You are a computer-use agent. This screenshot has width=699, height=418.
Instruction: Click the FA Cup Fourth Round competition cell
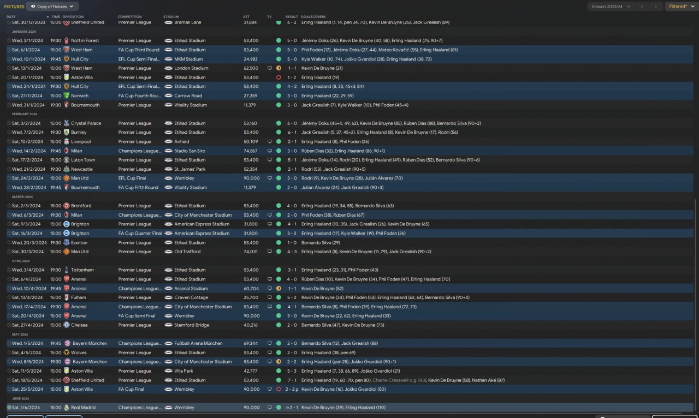(x=139, y=95)
